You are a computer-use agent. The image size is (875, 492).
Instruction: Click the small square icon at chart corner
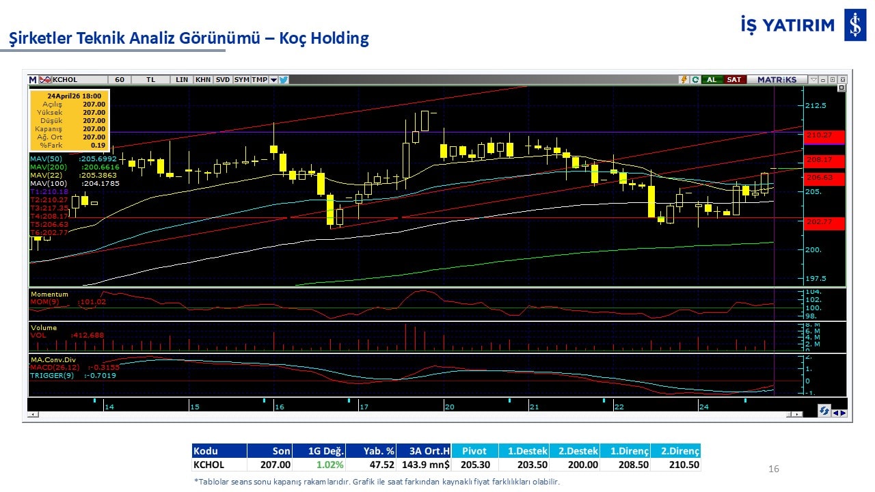(841, 88)
